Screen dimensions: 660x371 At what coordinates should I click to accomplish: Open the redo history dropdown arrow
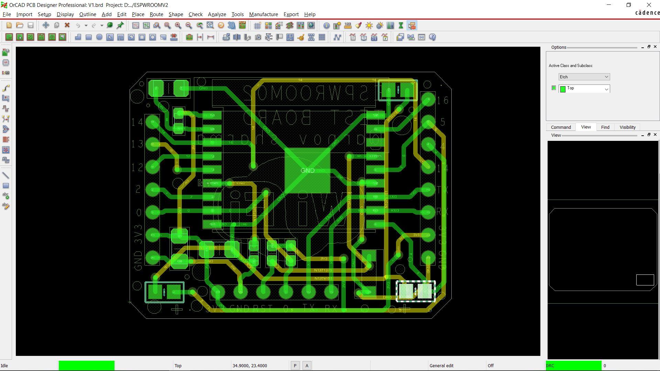coord(102,26)
